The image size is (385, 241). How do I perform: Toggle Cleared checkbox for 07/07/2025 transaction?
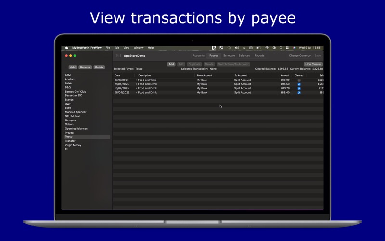[x=299, y=80]
